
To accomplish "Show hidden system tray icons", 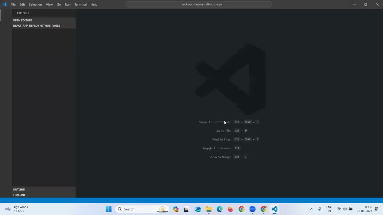I will [x=311, y=209].
